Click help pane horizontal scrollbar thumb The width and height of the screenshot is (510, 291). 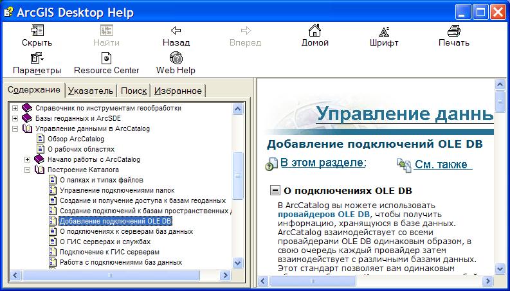(x=313, y=281)
